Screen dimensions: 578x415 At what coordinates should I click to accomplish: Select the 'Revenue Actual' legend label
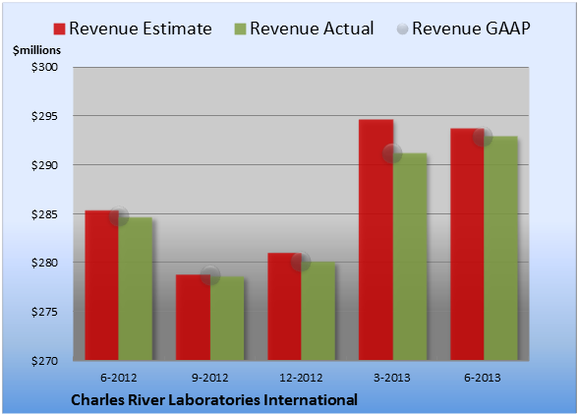[x=312, y=29]
